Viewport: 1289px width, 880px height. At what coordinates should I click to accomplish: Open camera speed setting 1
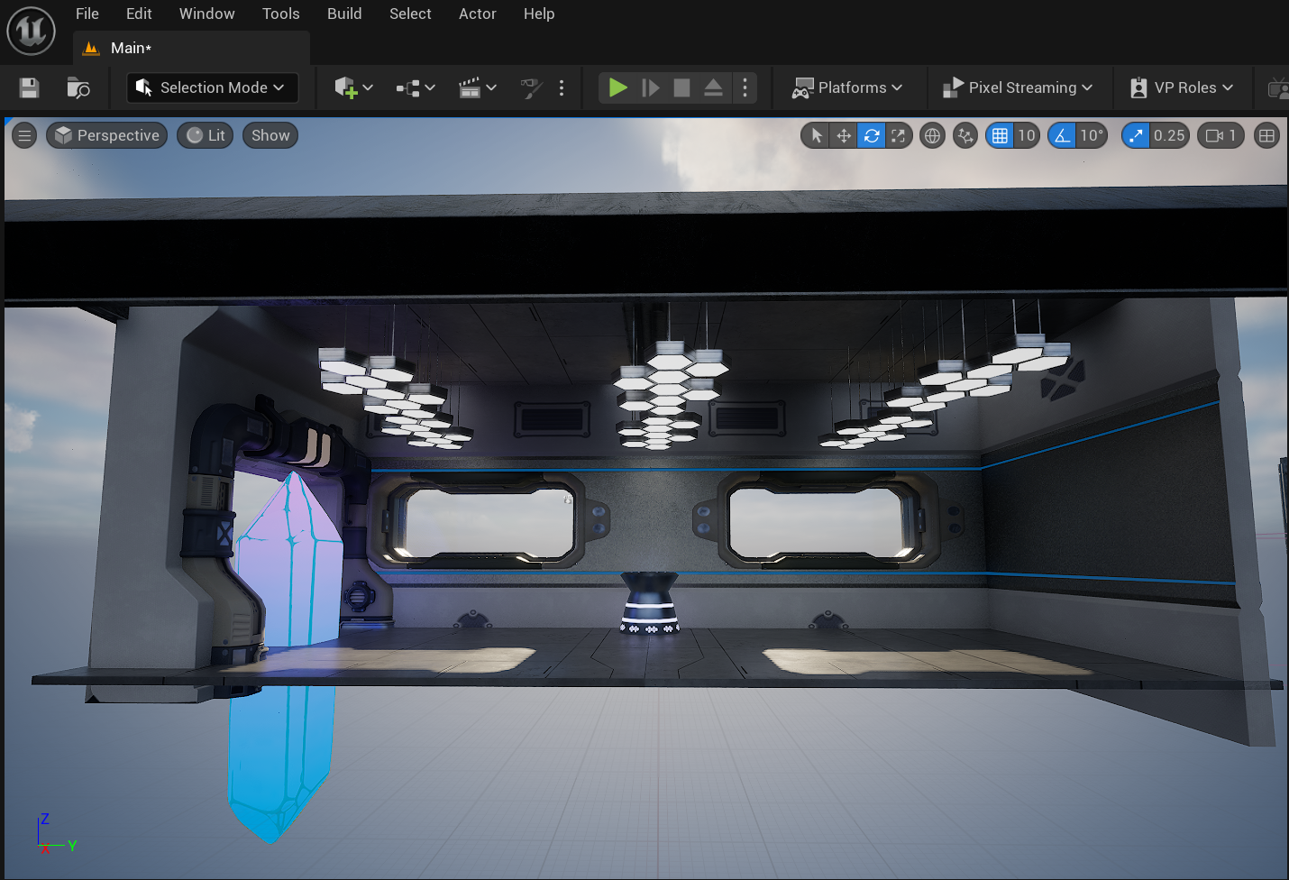tap(1221, 135)
